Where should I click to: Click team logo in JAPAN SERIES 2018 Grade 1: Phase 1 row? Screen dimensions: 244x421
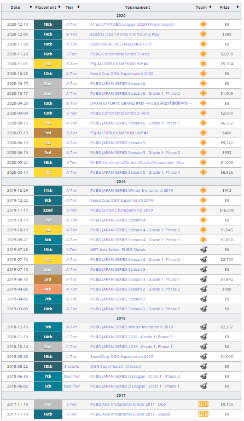(x=204, y=346)
